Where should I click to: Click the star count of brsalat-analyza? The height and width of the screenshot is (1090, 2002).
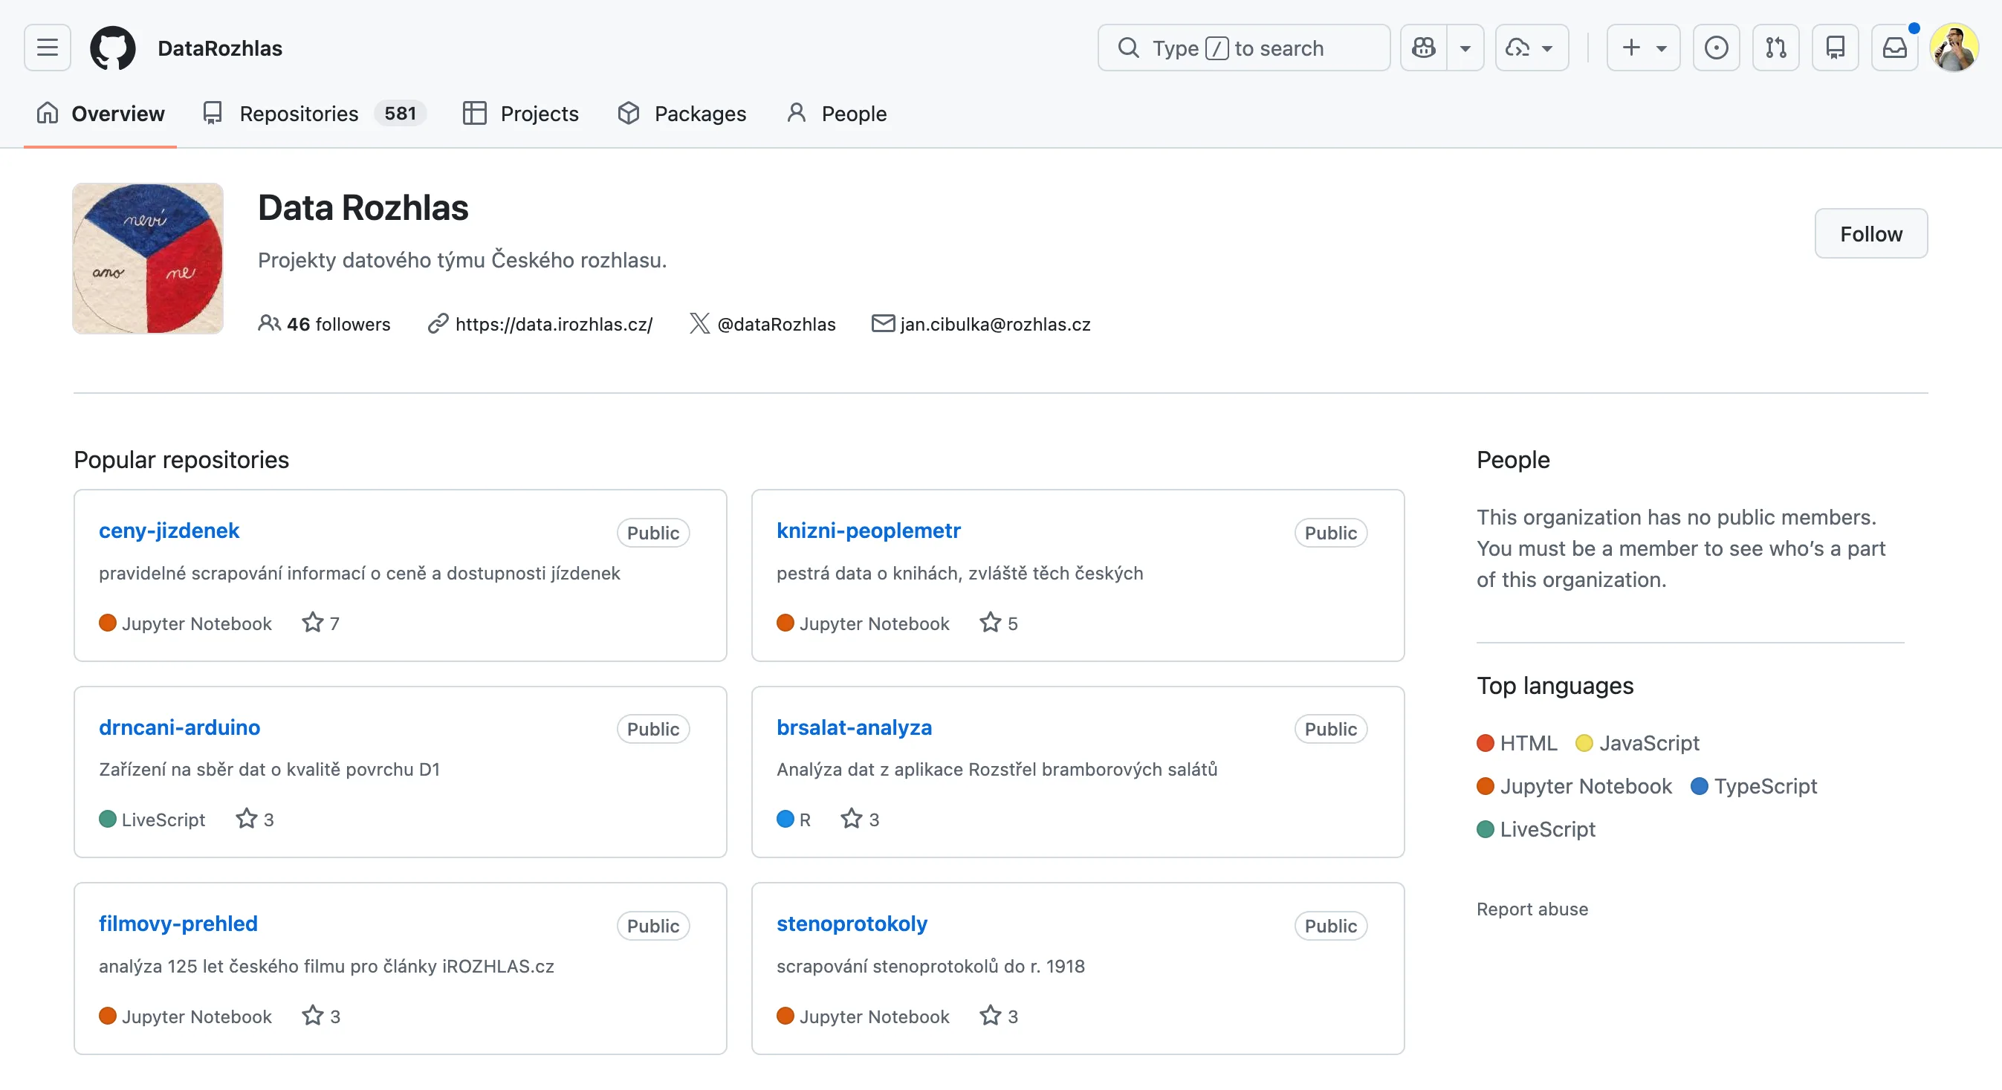[861, 820]
